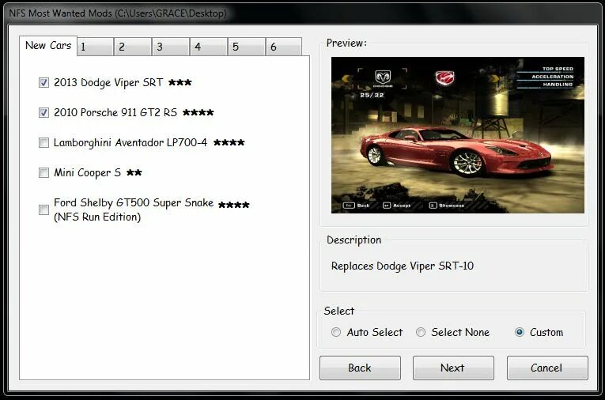Screen dimensions: 605x400
Task: Click the three-star rating beside Dodge Viper SRT
Action: pos(180,82)
